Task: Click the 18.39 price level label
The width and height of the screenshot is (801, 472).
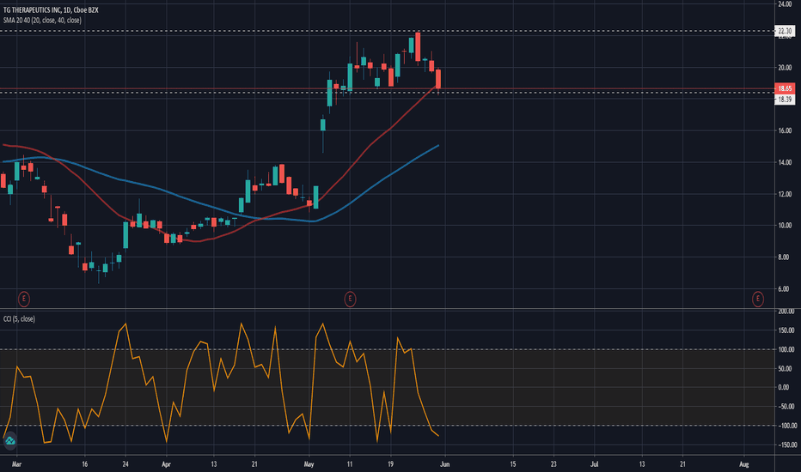Action: tap(785, 100)
